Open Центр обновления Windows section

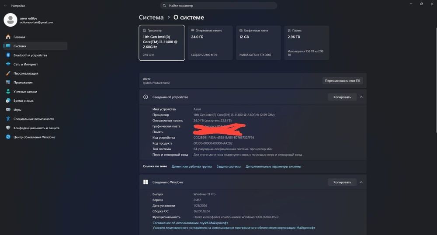(35, 137)
